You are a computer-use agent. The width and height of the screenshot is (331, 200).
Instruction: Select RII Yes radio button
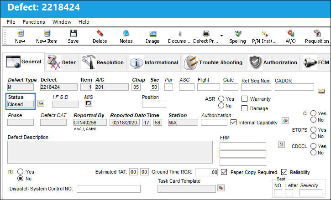[x=20, y=172]
